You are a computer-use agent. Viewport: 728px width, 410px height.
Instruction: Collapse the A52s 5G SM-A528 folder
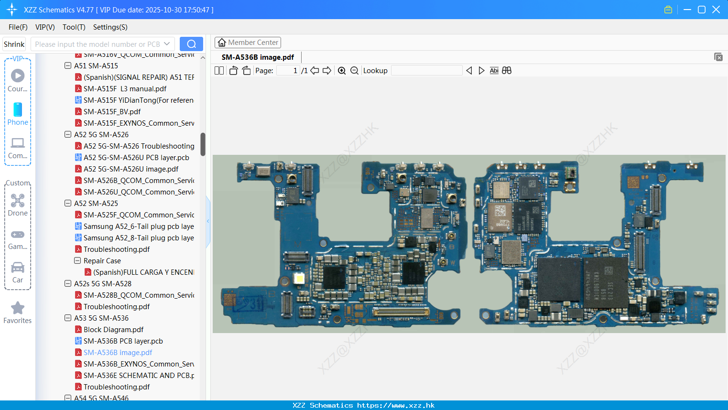(x=68, y=283)
